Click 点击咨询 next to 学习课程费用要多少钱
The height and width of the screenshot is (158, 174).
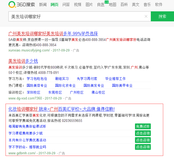coord(143,133)
